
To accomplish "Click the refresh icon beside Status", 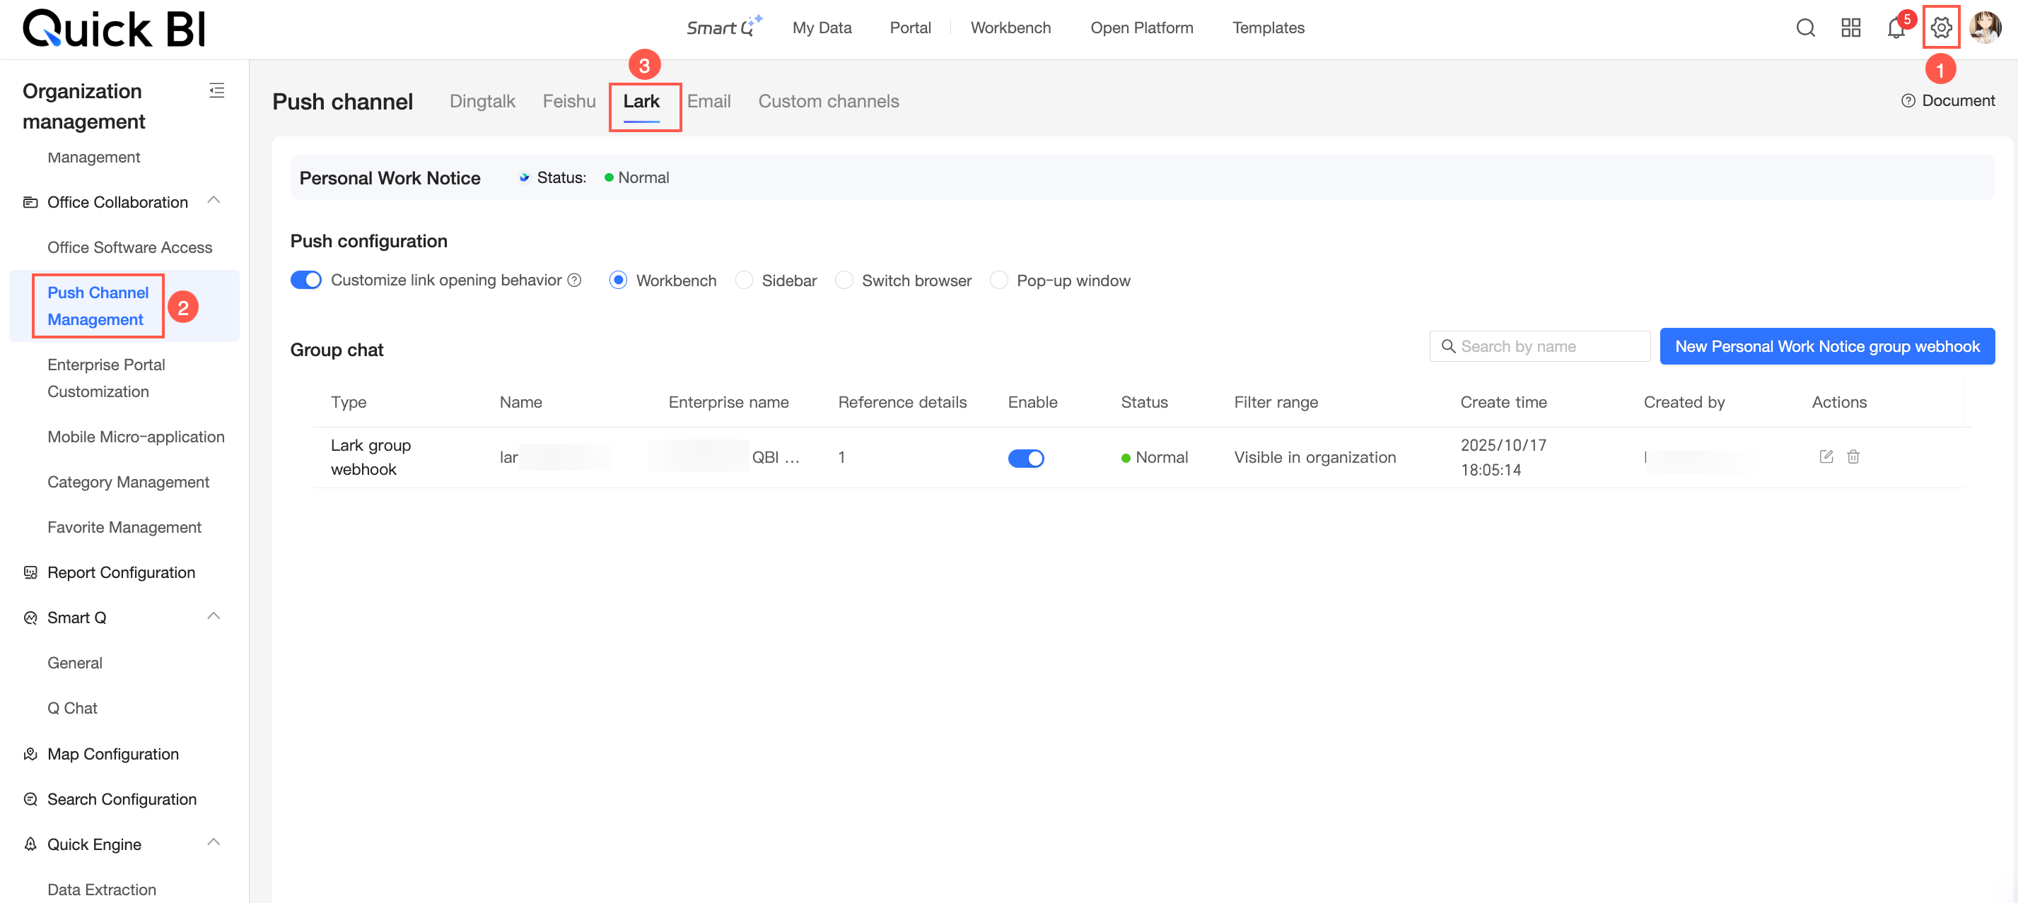I will 524,177.
